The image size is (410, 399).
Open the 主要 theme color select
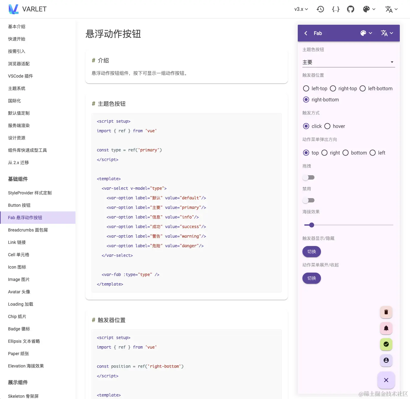tap(349, 62)
